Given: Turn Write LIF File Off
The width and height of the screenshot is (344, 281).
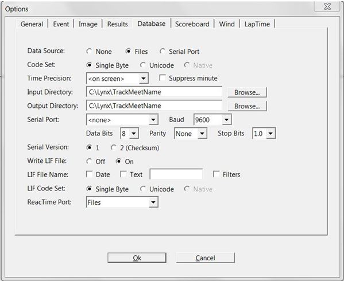Looking at the screenshot, I should click(89, 161).
